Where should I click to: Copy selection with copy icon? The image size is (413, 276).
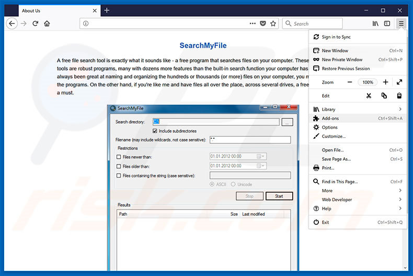pyautogui.click(x=384, y=95)
